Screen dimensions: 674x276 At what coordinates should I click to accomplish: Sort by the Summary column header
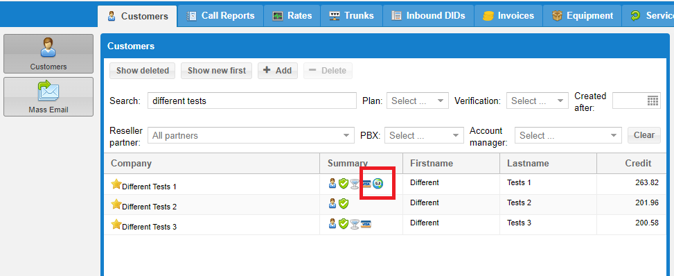coord(361,163)
